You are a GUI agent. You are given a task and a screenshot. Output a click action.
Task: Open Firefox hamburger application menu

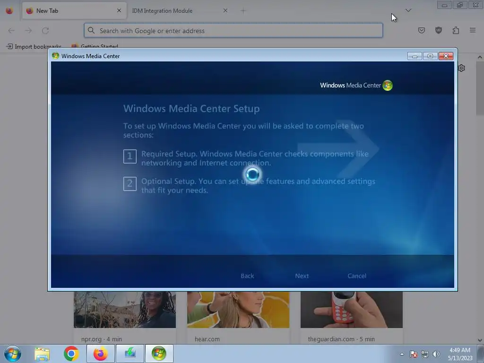click(x=473, y=30)
